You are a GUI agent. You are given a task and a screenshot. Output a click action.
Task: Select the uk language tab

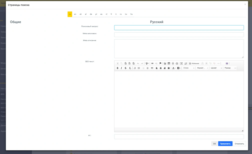coord(81,14)
